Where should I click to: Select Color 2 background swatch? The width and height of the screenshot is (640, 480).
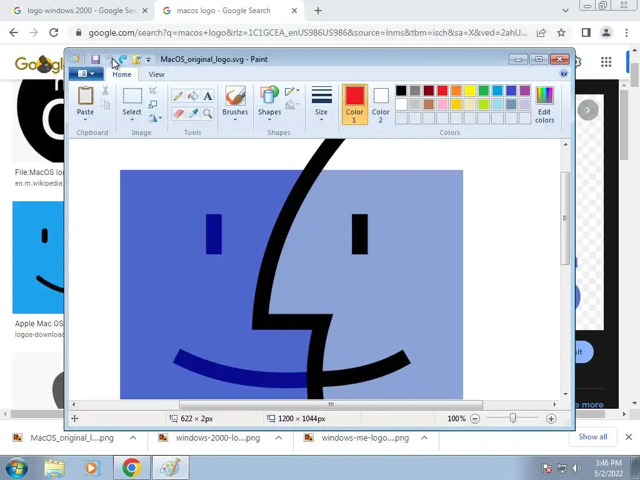[x=381, y=104]
